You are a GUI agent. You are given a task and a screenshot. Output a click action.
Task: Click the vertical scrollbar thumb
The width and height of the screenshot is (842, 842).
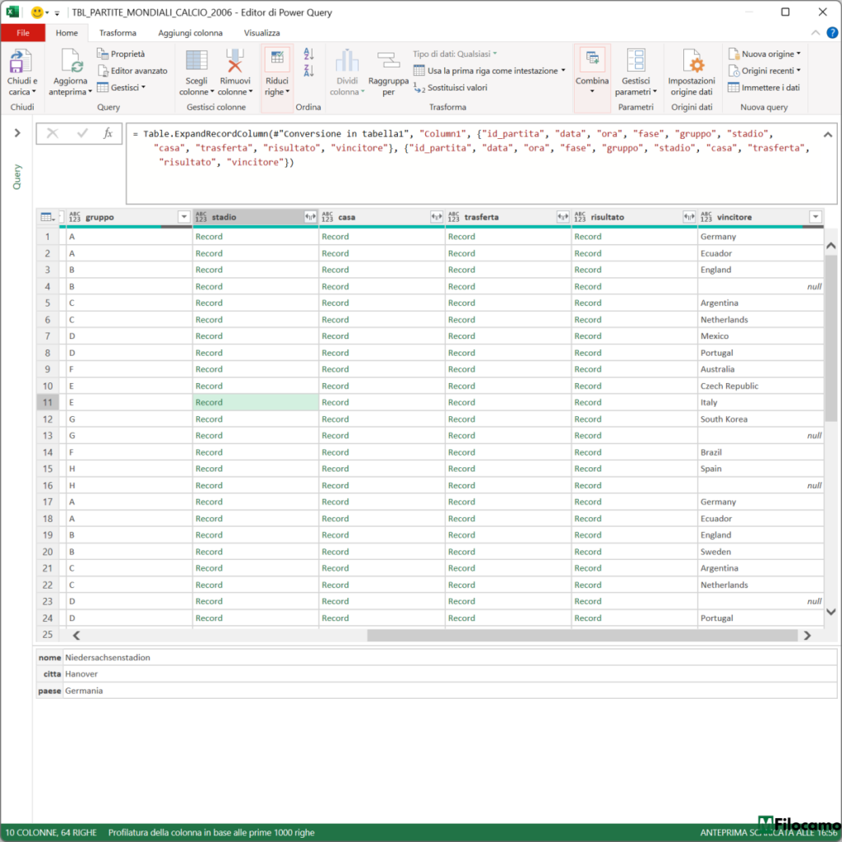[830, 340]
